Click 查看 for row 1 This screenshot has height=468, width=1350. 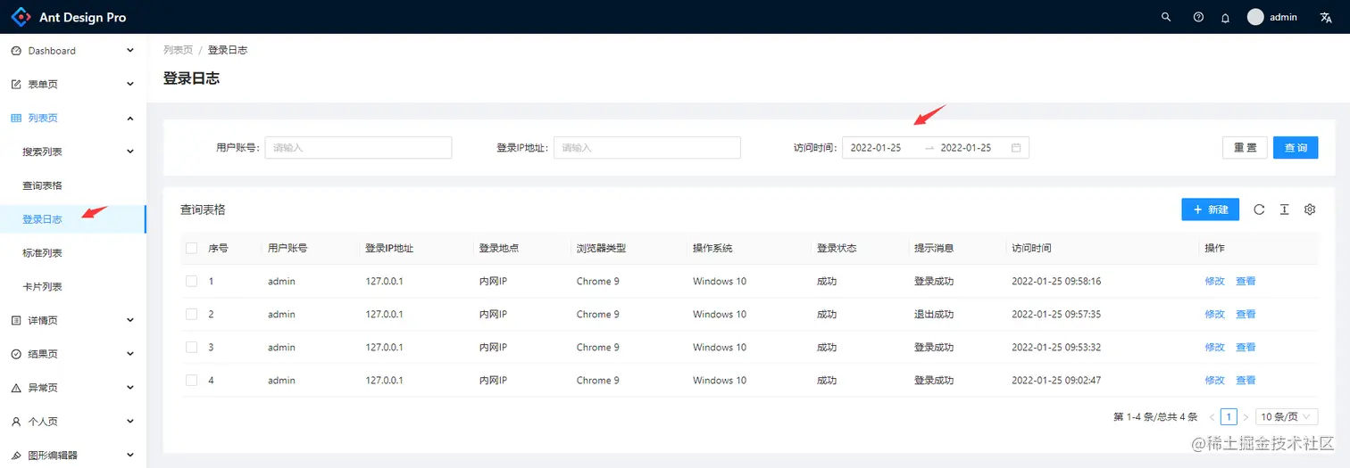click(1246, 281)
